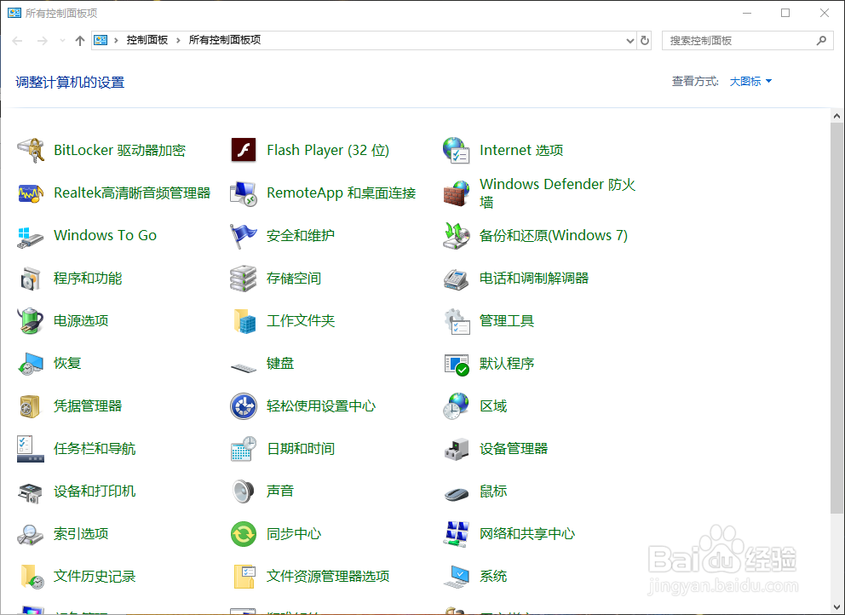Screen dimensions: 845x615
Task: Go up one level with Up arrow
Action: pos(80,40)
